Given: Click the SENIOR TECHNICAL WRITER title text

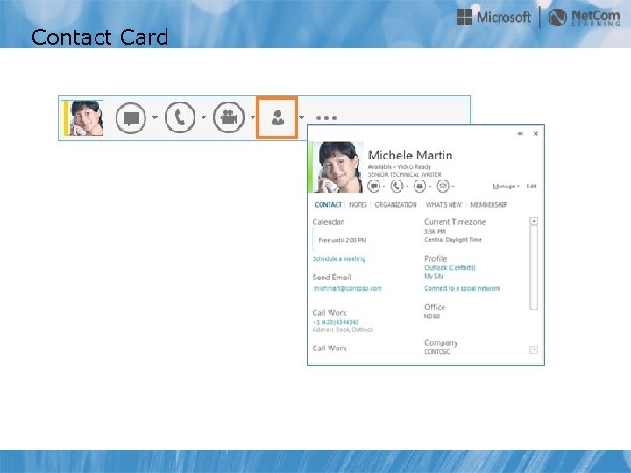Looking at the screenshot, I should 404,174.
